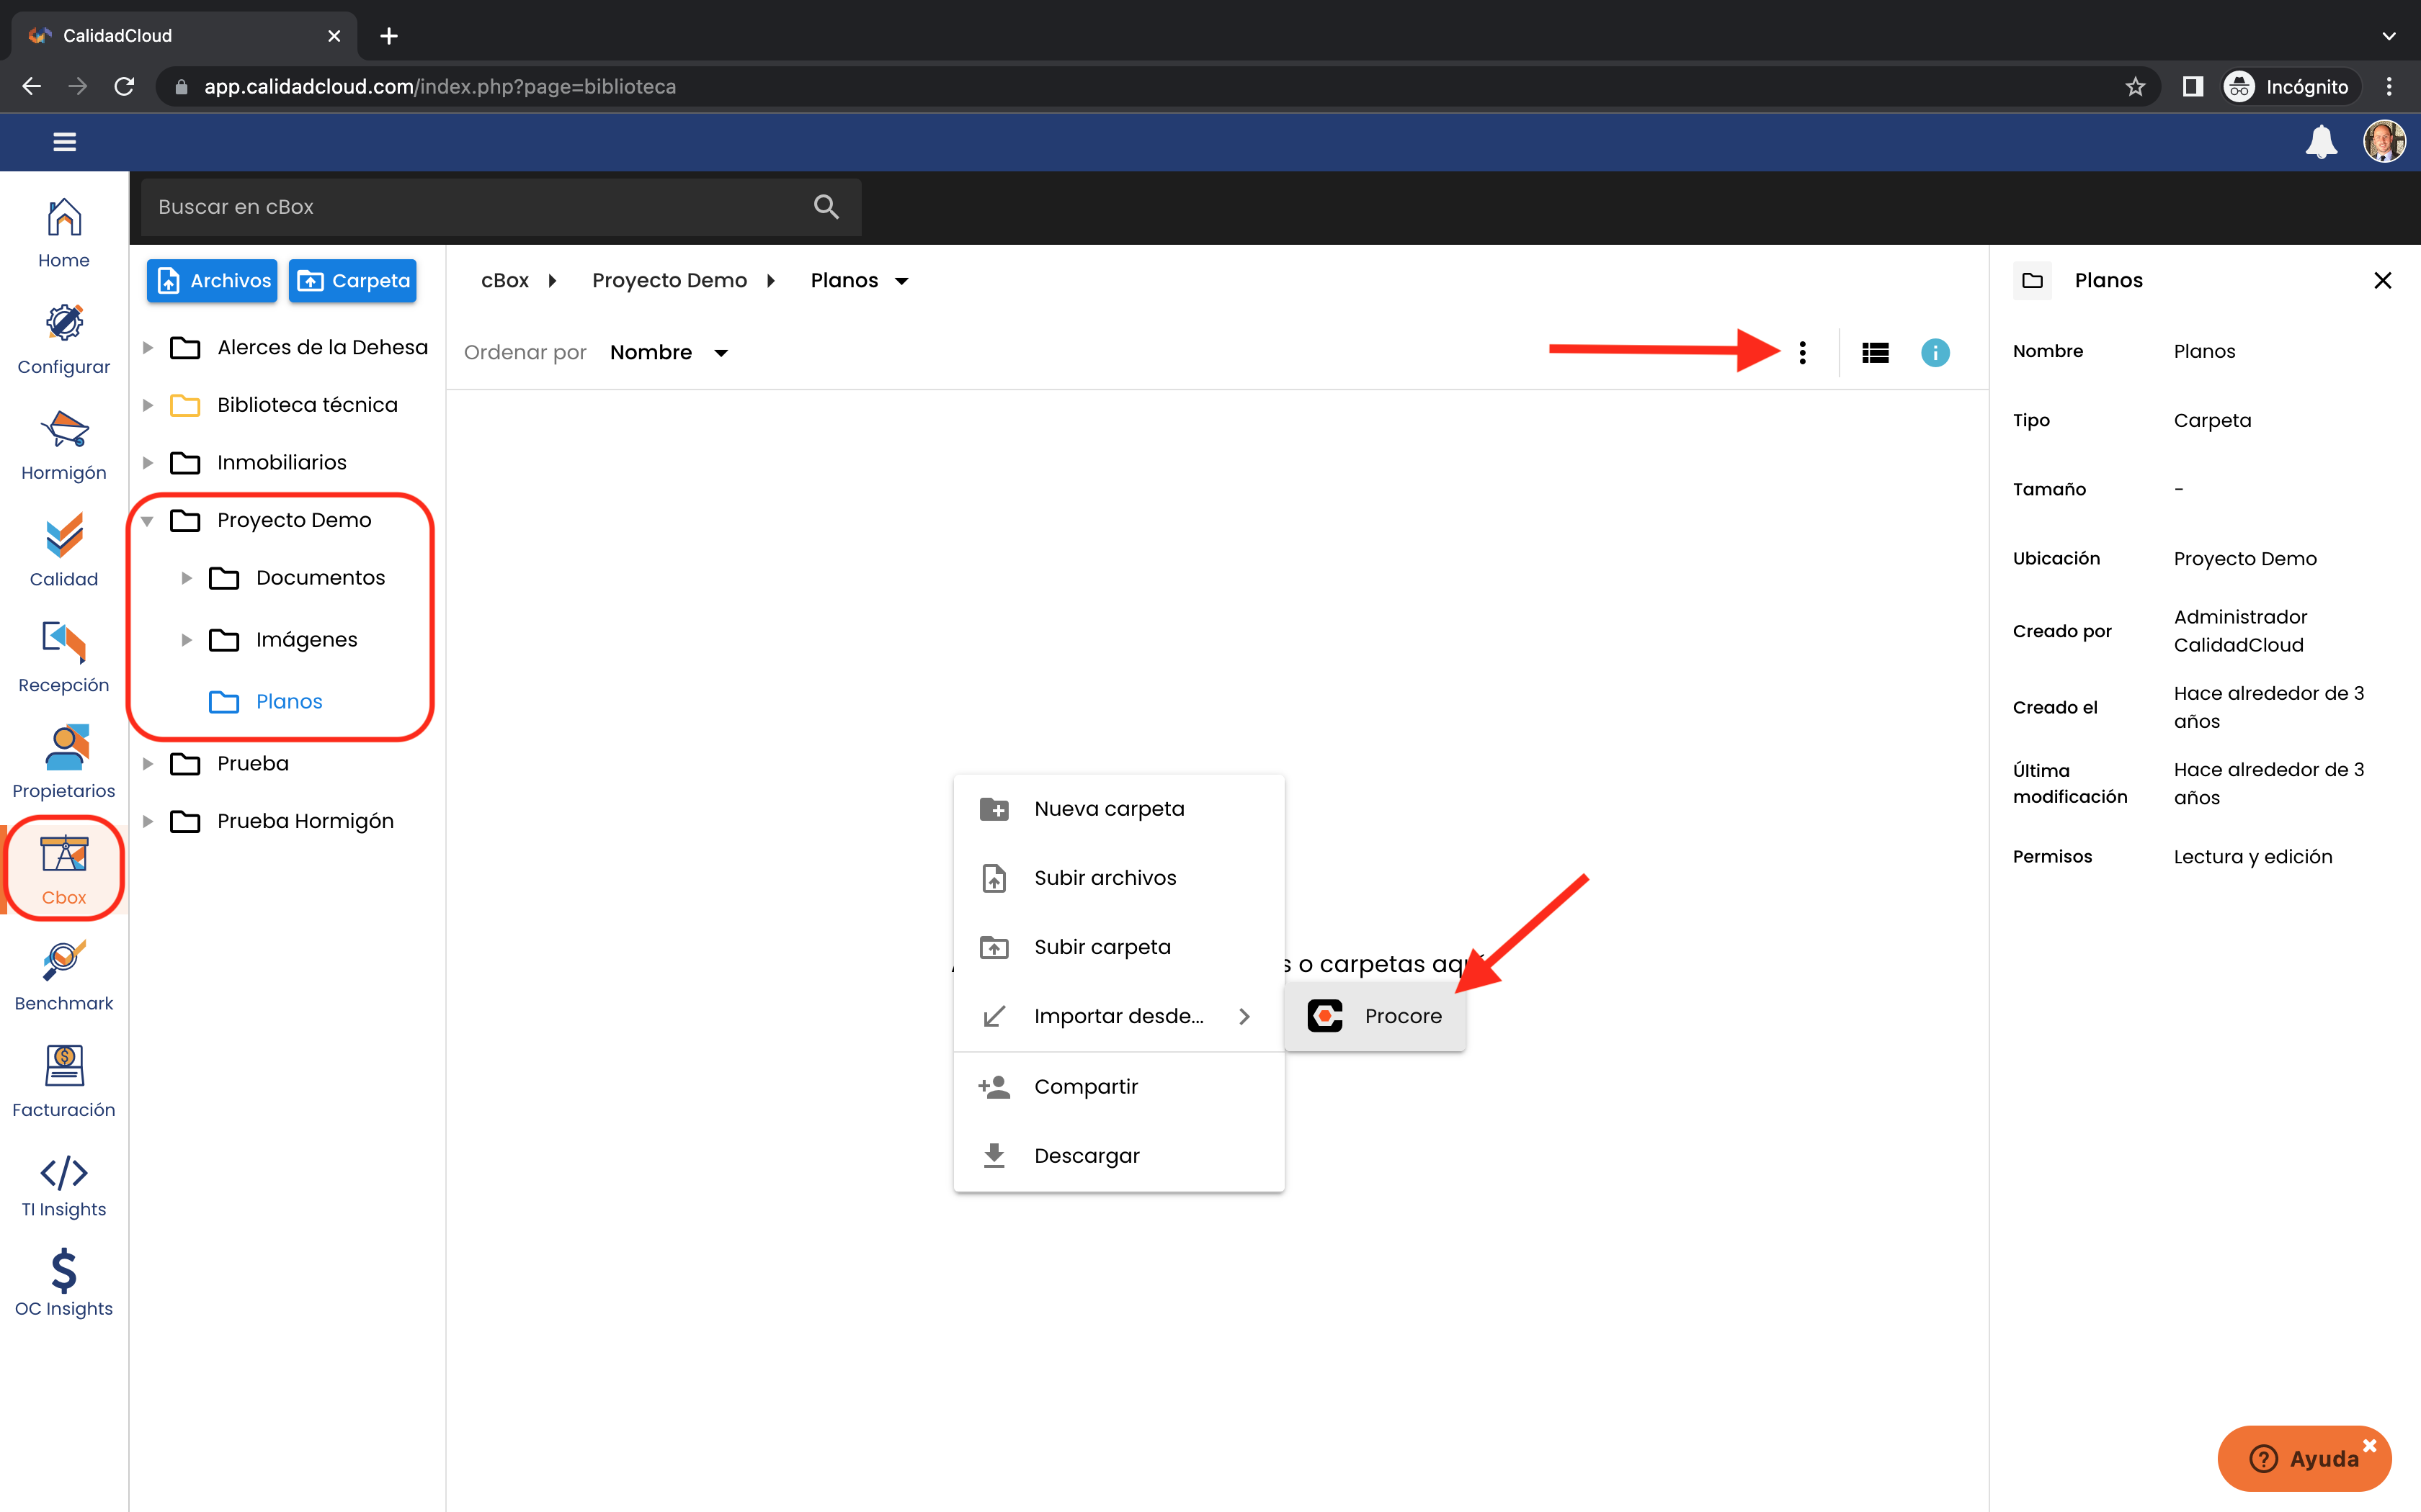Screen dimensions: 2421x1512
Task: Expand the Prueba Hormigón folder arrow
Action: 148,821
